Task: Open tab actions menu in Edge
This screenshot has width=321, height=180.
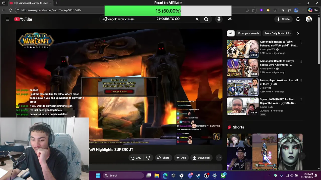Action: pos(4,3)
